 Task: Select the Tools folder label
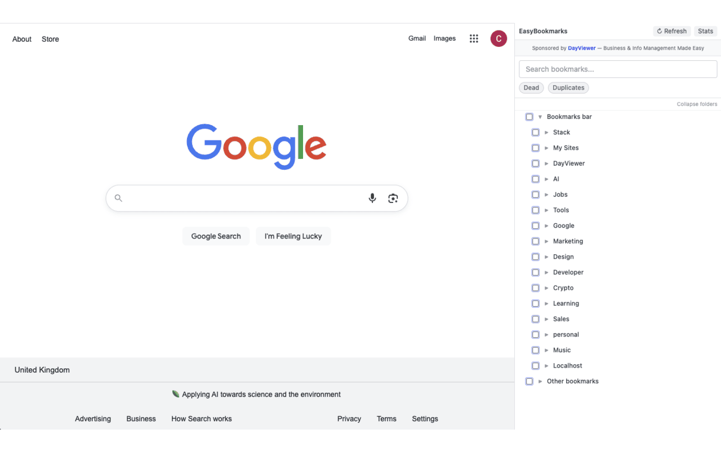[561, 210]
